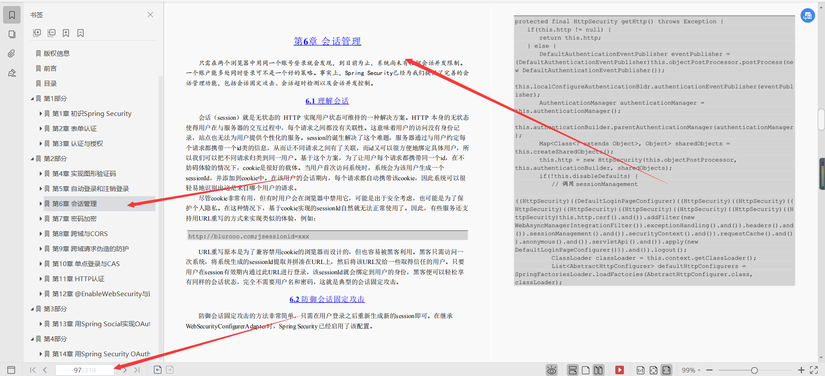825x376 pixels.
Task: Select bookmark 第3章 认证与授权
Action: pos(78,144)
